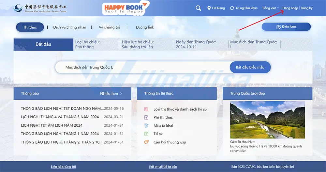
Task: Select the Hiệu lực hộ chiếu step
Action: (138, 44)
